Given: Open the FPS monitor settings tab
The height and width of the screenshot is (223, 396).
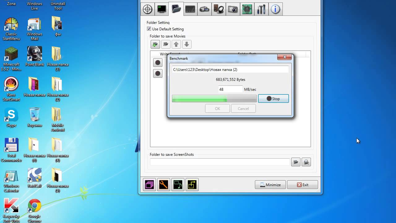Looking at the screenshot, I should click(x=162, y=9).
